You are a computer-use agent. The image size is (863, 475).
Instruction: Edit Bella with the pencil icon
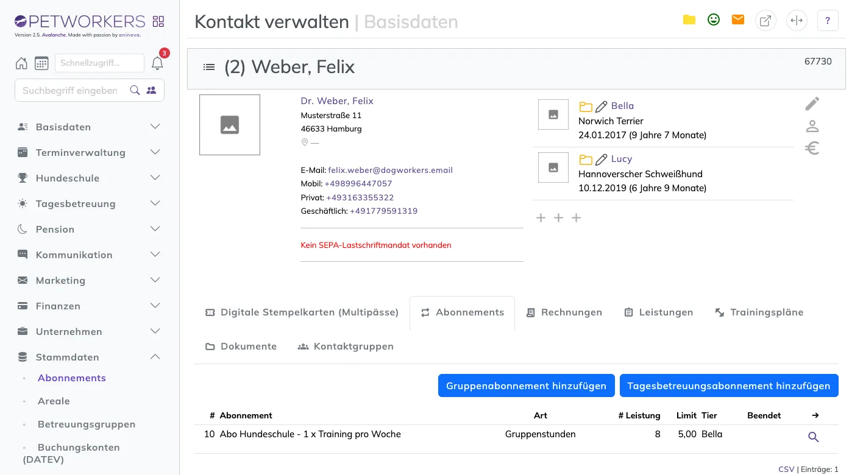pyautogui.click(x=602, y=107)
